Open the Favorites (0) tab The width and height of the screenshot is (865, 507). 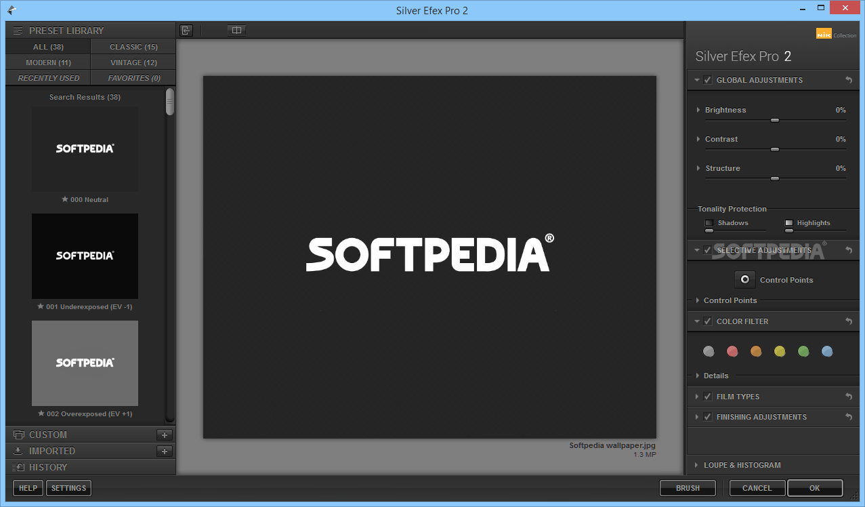pyautogui.click(x=133, y=78)
